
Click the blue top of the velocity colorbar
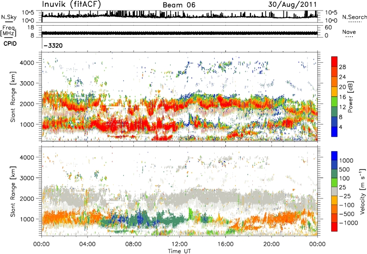tap(334, 156)
